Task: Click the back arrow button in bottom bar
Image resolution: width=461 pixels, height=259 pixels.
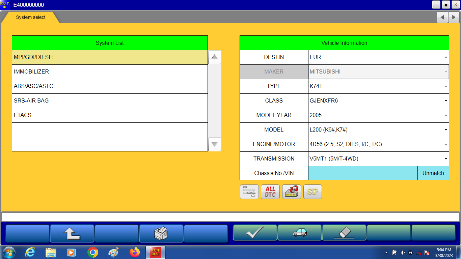Action: [x=72, y=233]
